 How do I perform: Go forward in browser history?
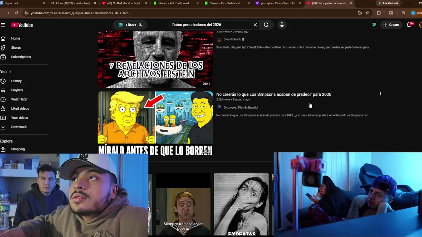tap(8, 13)
